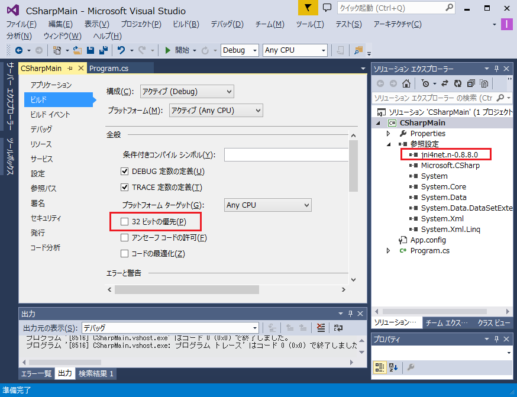
Task: Open the プラットフォーム ターゲット Any CPU dropdown
Action: [x=268, y=205]
